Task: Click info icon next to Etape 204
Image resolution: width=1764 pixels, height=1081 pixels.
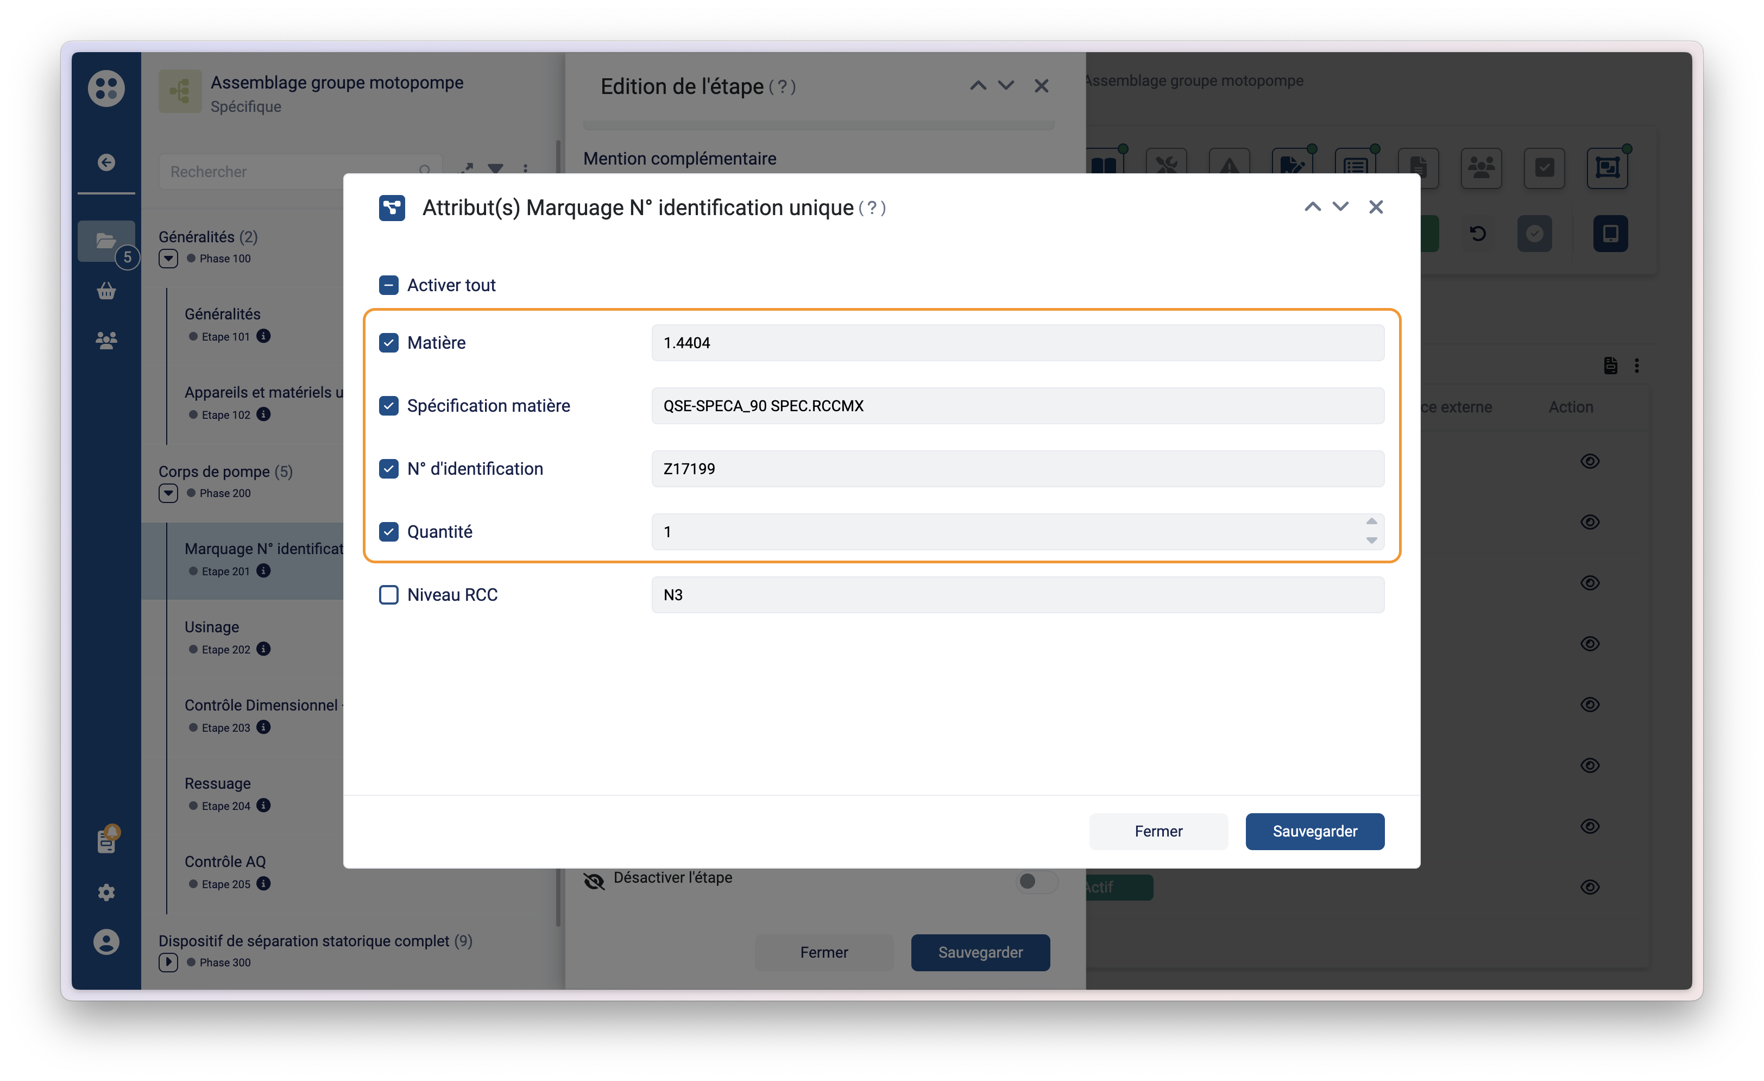Action: click(263, 806)
